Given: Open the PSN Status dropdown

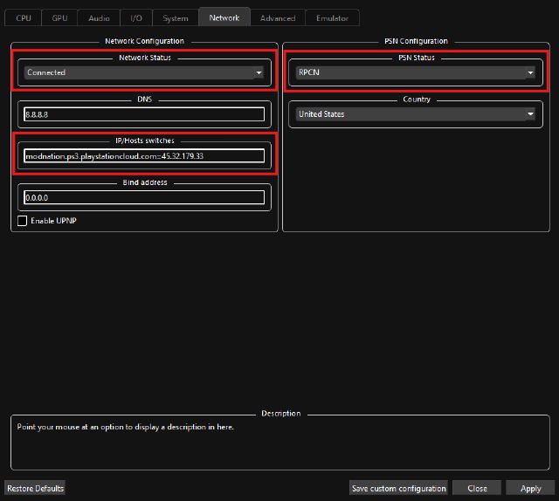Looking at the screenshot, I should (x=415, y=72).
